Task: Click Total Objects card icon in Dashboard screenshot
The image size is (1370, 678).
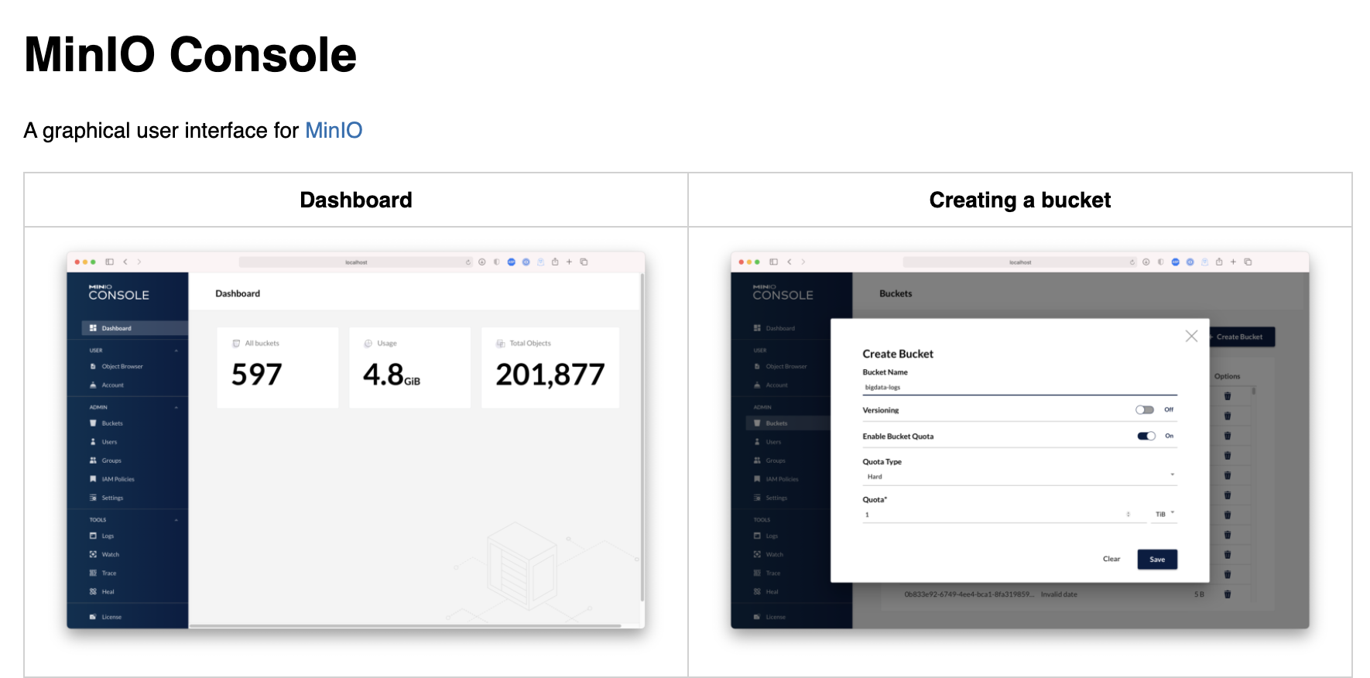Action: click(501, 343)
